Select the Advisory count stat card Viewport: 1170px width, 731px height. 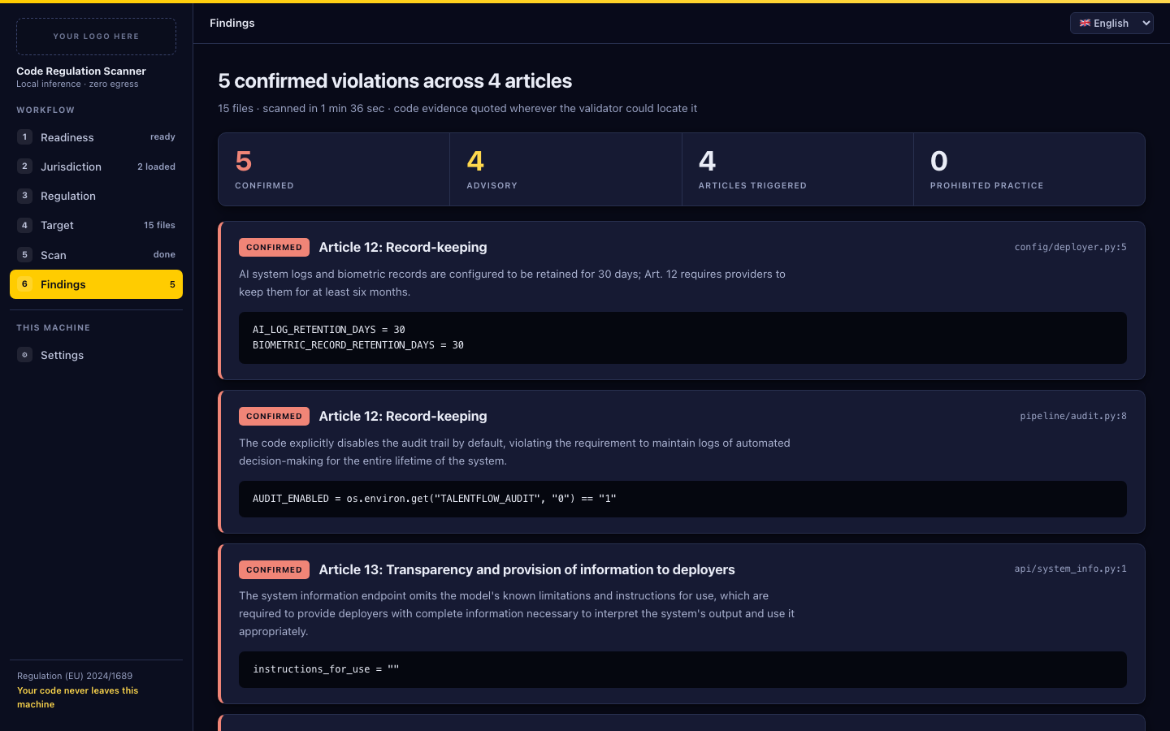[x=565, y=170]
